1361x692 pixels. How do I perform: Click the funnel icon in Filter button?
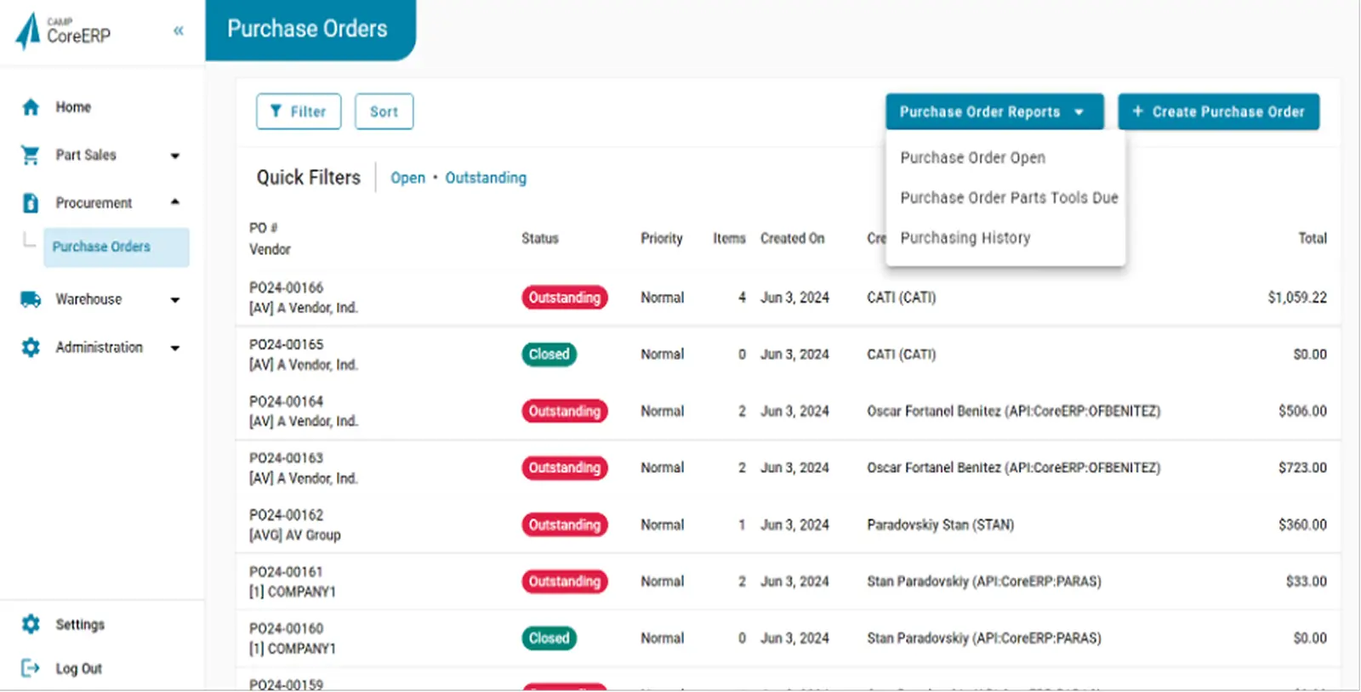276,111
